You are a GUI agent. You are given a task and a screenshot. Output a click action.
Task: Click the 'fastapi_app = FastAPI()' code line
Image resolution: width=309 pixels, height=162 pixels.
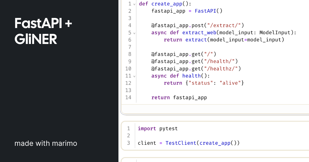(187, 11)
